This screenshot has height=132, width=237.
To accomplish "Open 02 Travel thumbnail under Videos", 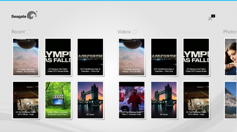I will coord(164,100).
